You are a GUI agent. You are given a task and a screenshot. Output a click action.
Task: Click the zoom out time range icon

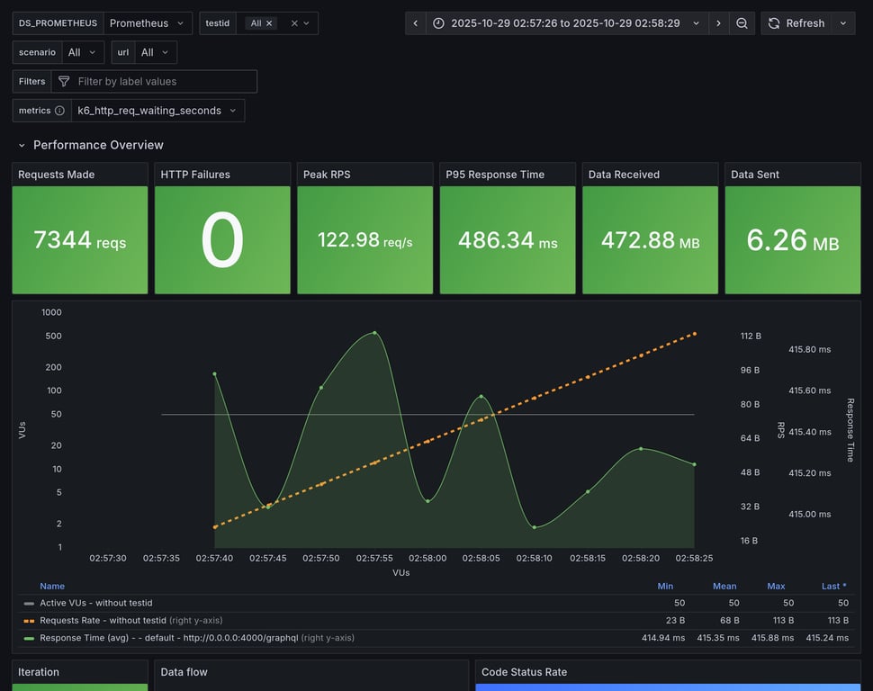pos(742,23)
